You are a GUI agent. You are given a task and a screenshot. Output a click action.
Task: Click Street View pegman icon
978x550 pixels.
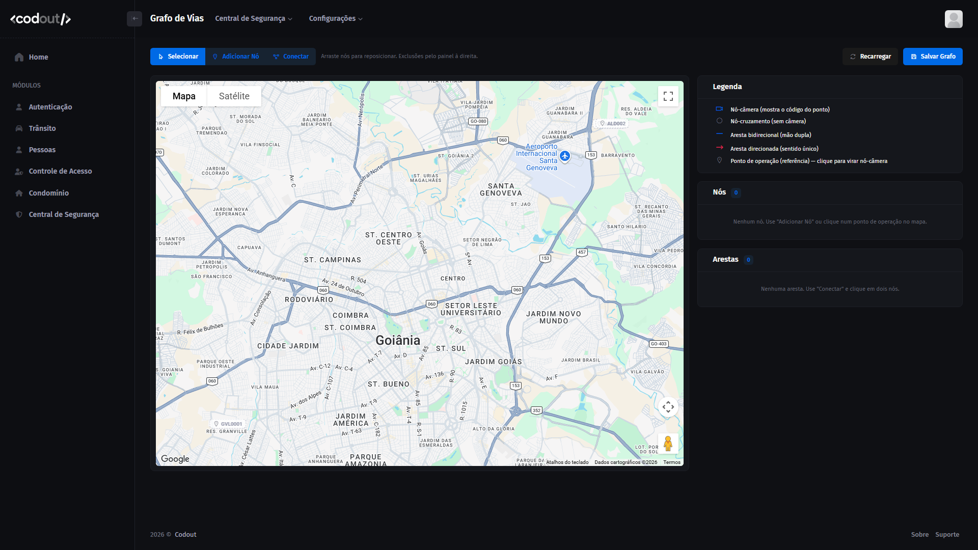pos(668,444)
